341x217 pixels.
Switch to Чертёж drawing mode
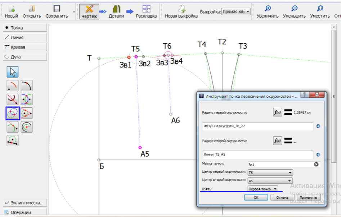pos(89,11)
